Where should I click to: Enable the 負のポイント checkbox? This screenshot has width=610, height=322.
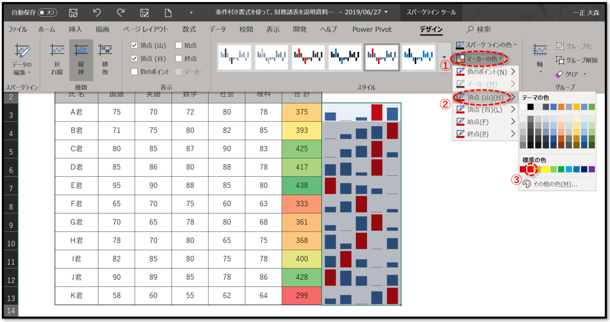(134, 72)
